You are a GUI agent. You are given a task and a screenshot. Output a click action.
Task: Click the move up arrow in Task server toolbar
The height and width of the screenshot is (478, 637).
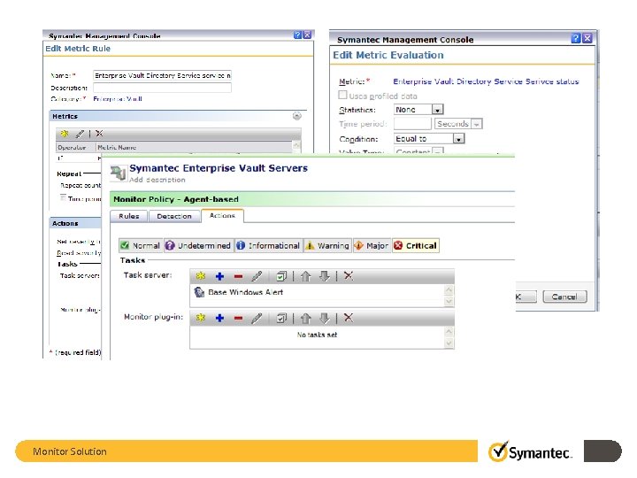[306, 276]
